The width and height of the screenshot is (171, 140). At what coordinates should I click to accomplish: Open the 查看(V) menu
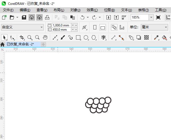pos(42,10)
